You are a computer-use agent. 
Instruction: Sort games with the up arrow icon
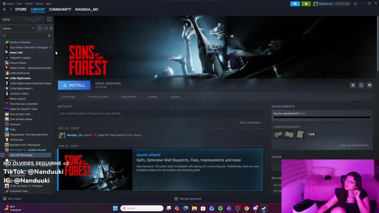click(40, 28)
